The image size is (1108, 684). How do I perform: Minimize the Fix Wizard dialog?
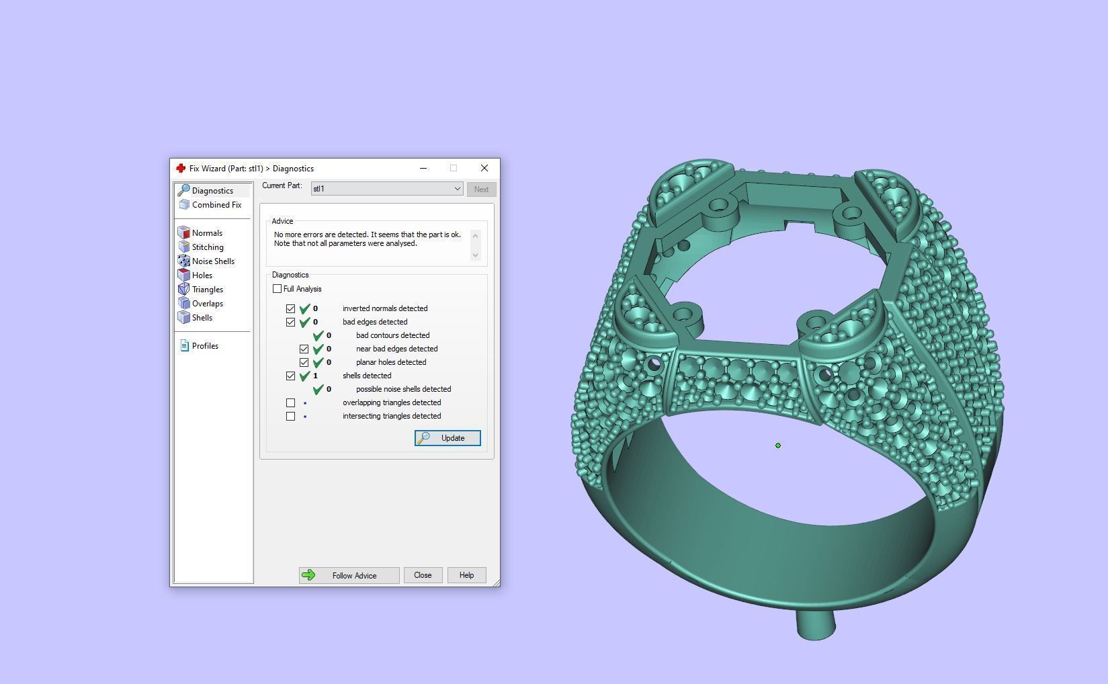click(x=423, y=168)
